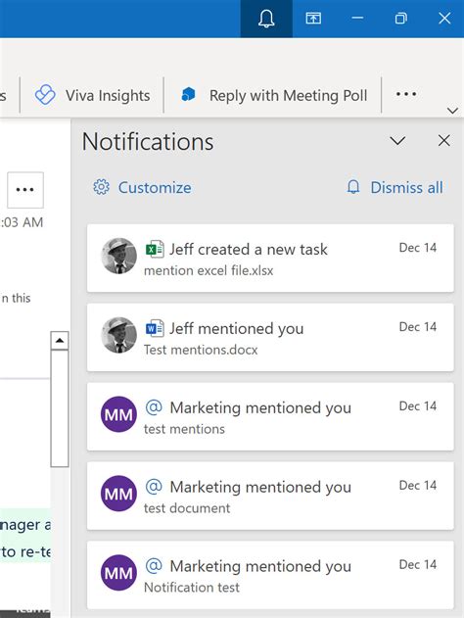
Task: Click Dec 14 date on Jeff's task notification
Action: [418, 248]
